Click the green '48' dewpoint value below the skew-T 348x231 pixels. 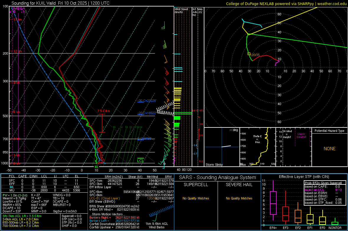pyautogui.click(x=96, y=167)
